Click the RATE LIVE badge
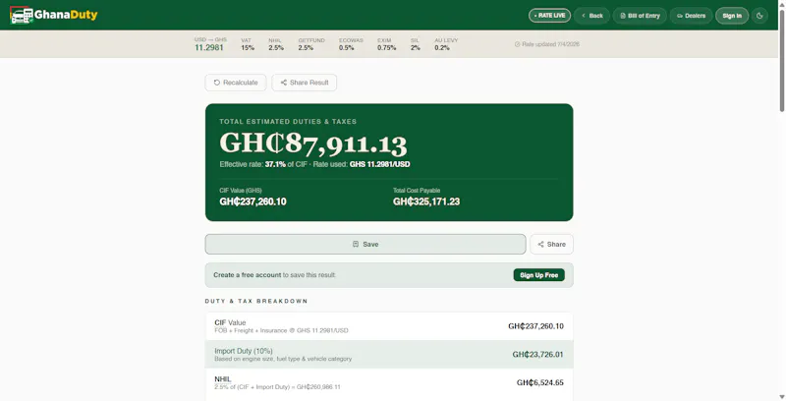 point(549,16)
